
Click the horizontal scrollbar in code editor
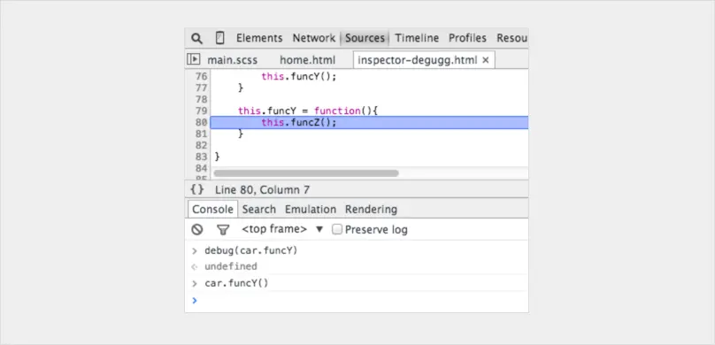pos(306,173)
